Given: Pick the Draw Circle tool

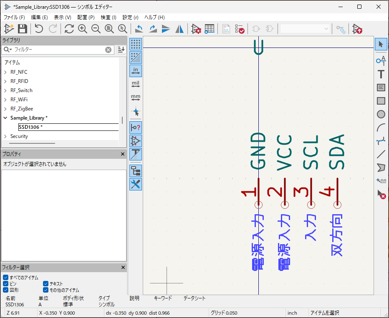Looking at the screenshot, I should coord(381,114).
